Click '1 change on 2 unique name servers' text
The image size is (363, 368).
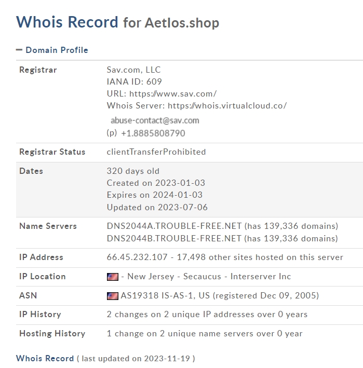click(180, 334)
